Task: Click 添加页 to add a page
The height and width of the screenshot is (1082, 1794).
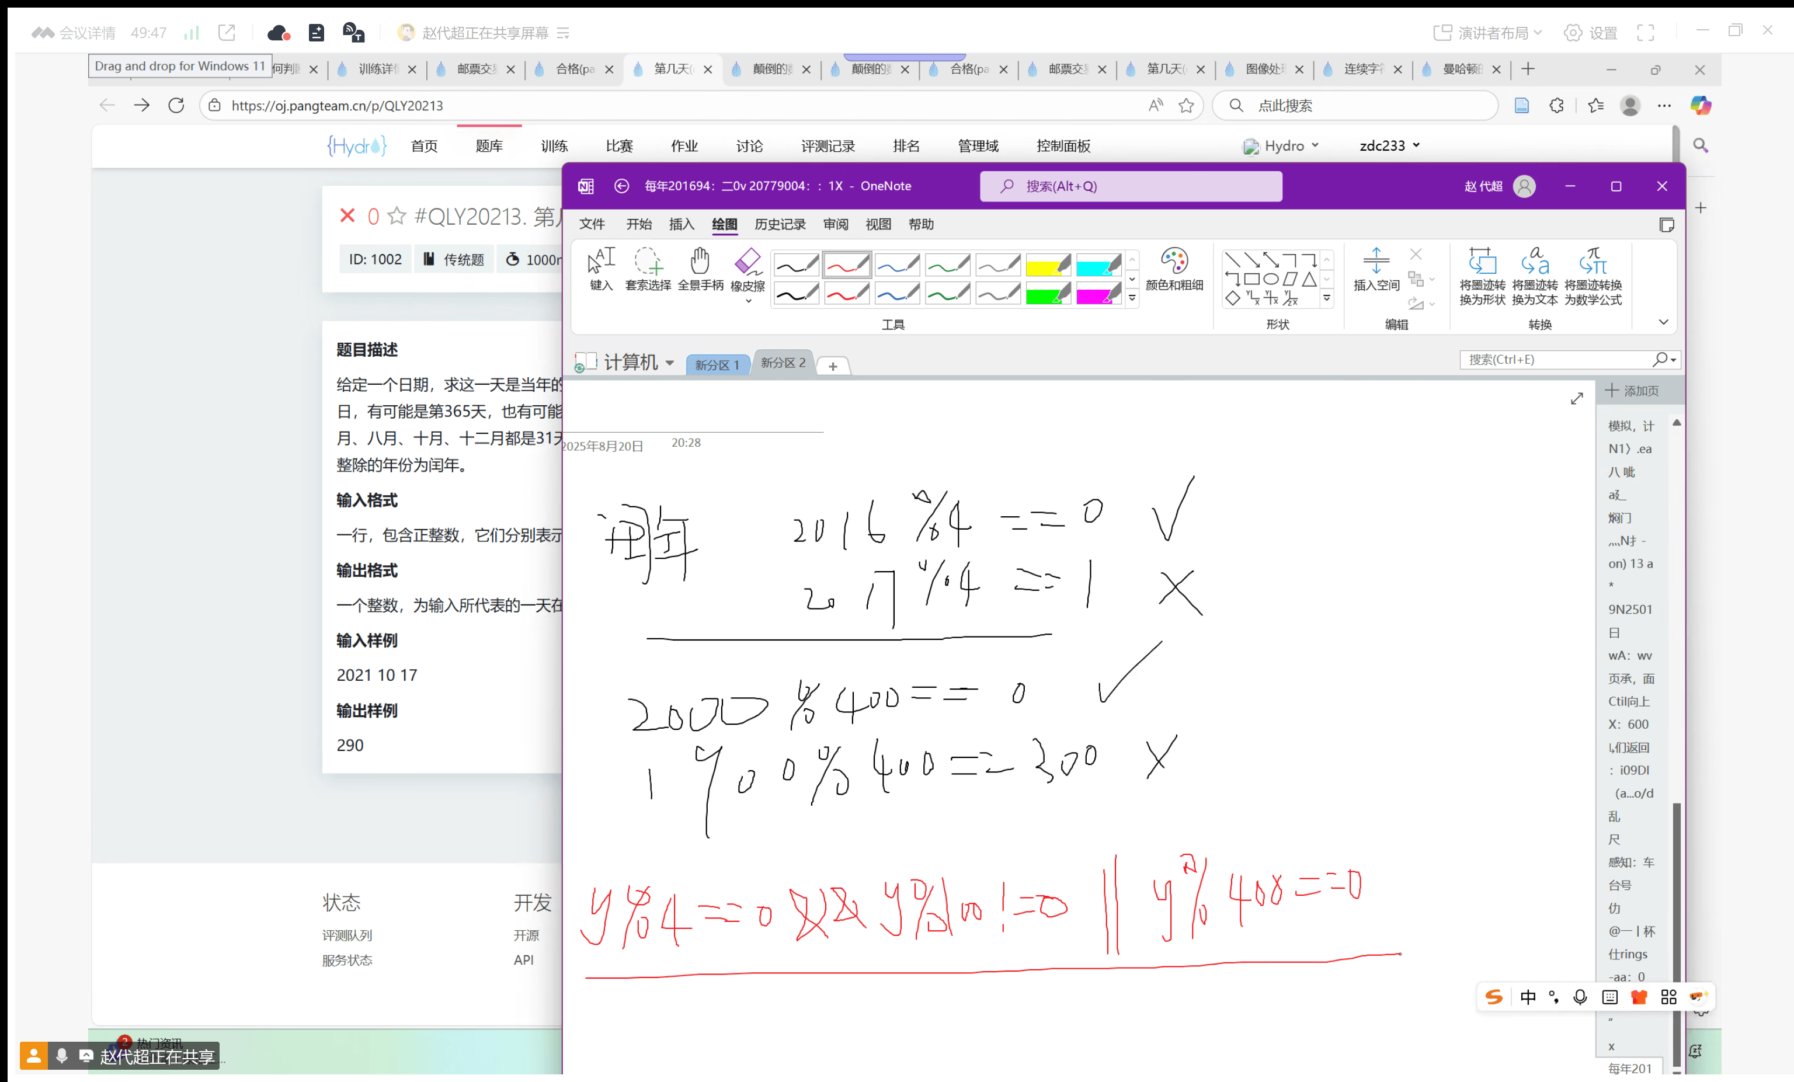Action: coord(1632,390)
